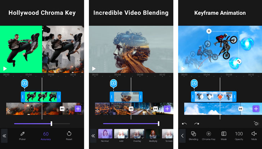Select the Add blend mode thumbnail
Image resolution: width=262 pixels, height=149 pixels.
pos(121,135)
